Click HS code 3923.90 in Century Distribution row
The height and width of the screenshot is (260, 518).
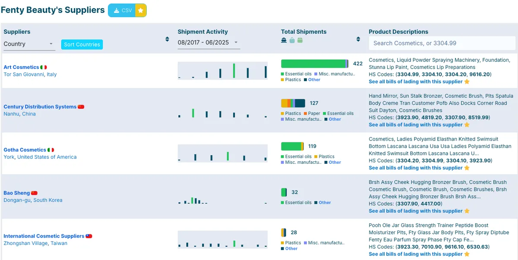coord(408,117)
